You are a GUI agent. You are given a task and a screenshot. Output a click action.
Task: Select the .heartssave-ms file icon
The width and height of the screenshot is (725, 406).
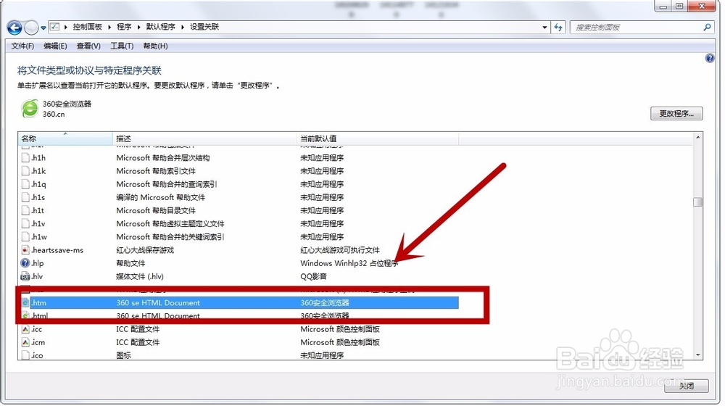(x=25, y=250)
